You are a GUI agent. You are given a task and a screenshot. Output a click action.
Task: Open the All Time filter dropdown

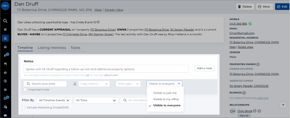[96, 100]
